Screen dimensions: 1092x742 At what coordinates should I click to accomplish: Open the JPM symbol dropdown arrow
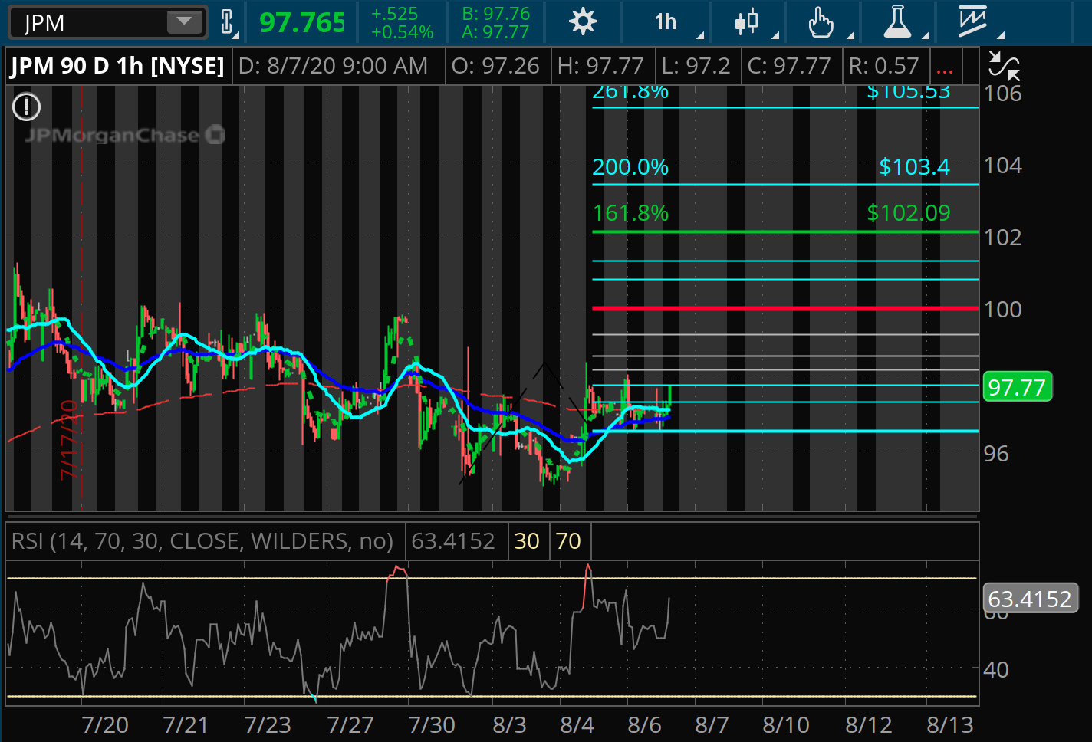(x=184, y=21)
